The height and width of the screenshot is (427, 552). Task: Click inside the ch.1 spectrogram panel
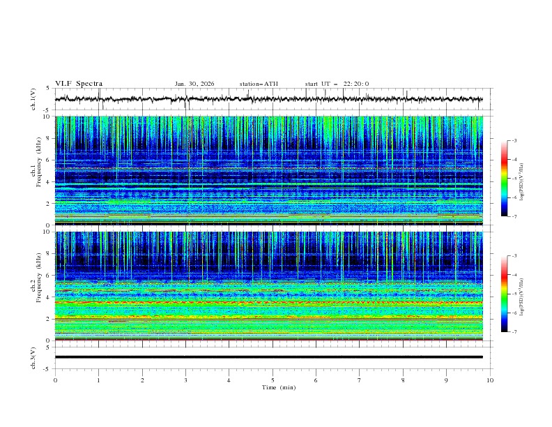[268, 170]
